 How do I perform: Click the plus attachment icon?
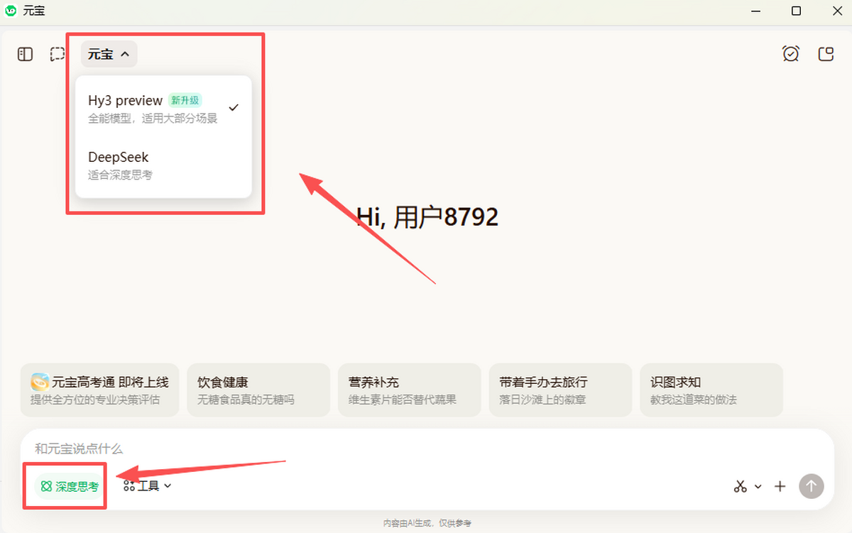pyautogui.click(x=780, y=486)
